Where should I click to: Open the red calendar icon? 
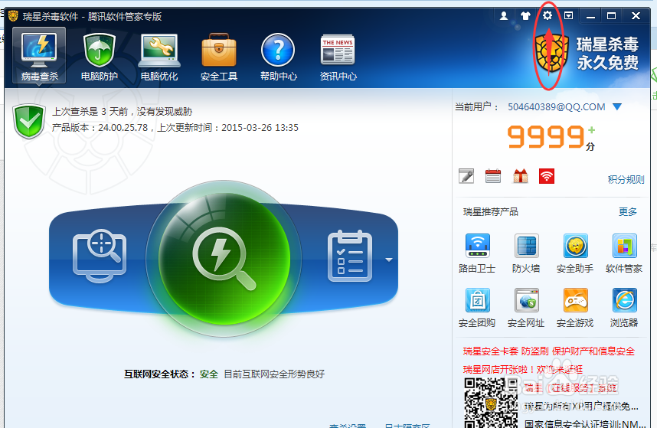tap(493, 176)
